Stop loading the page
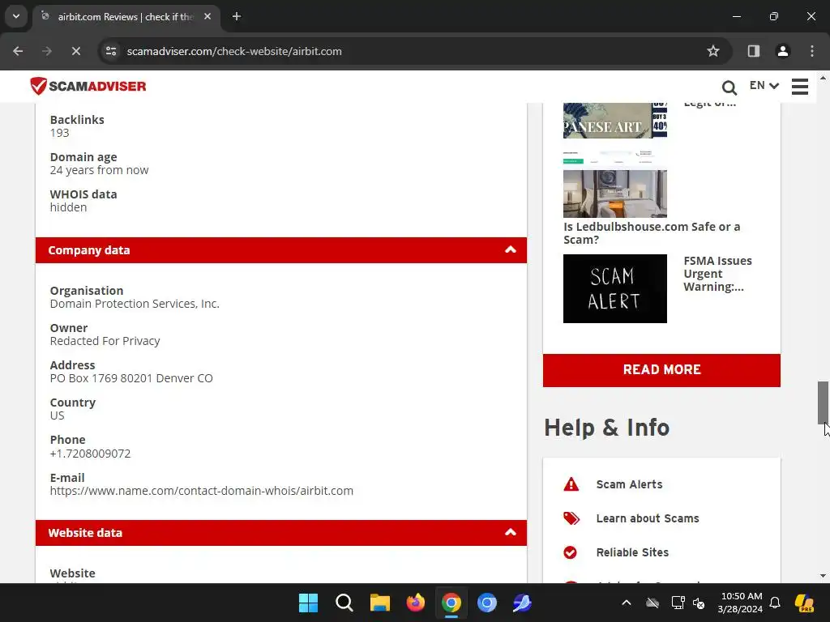The width and height of the screenshot is (830, 622). (x=75, y=51)
